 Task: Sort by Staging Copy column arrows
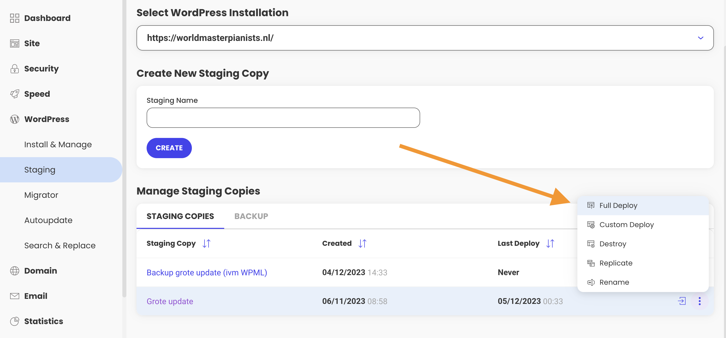tap(207, 243)
